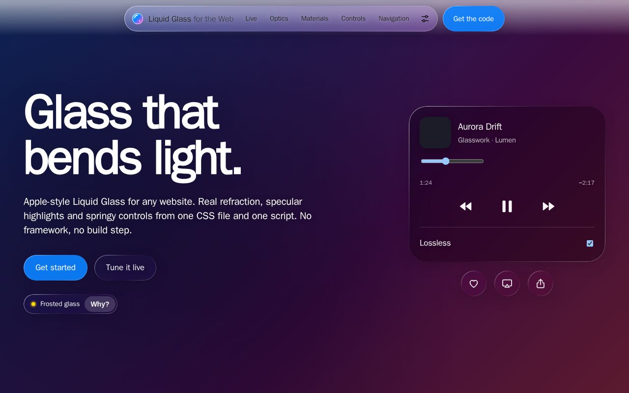The image size is (629, 393).
Task: Select Controls in the navigation bar
Action: [x=353, y=19]
